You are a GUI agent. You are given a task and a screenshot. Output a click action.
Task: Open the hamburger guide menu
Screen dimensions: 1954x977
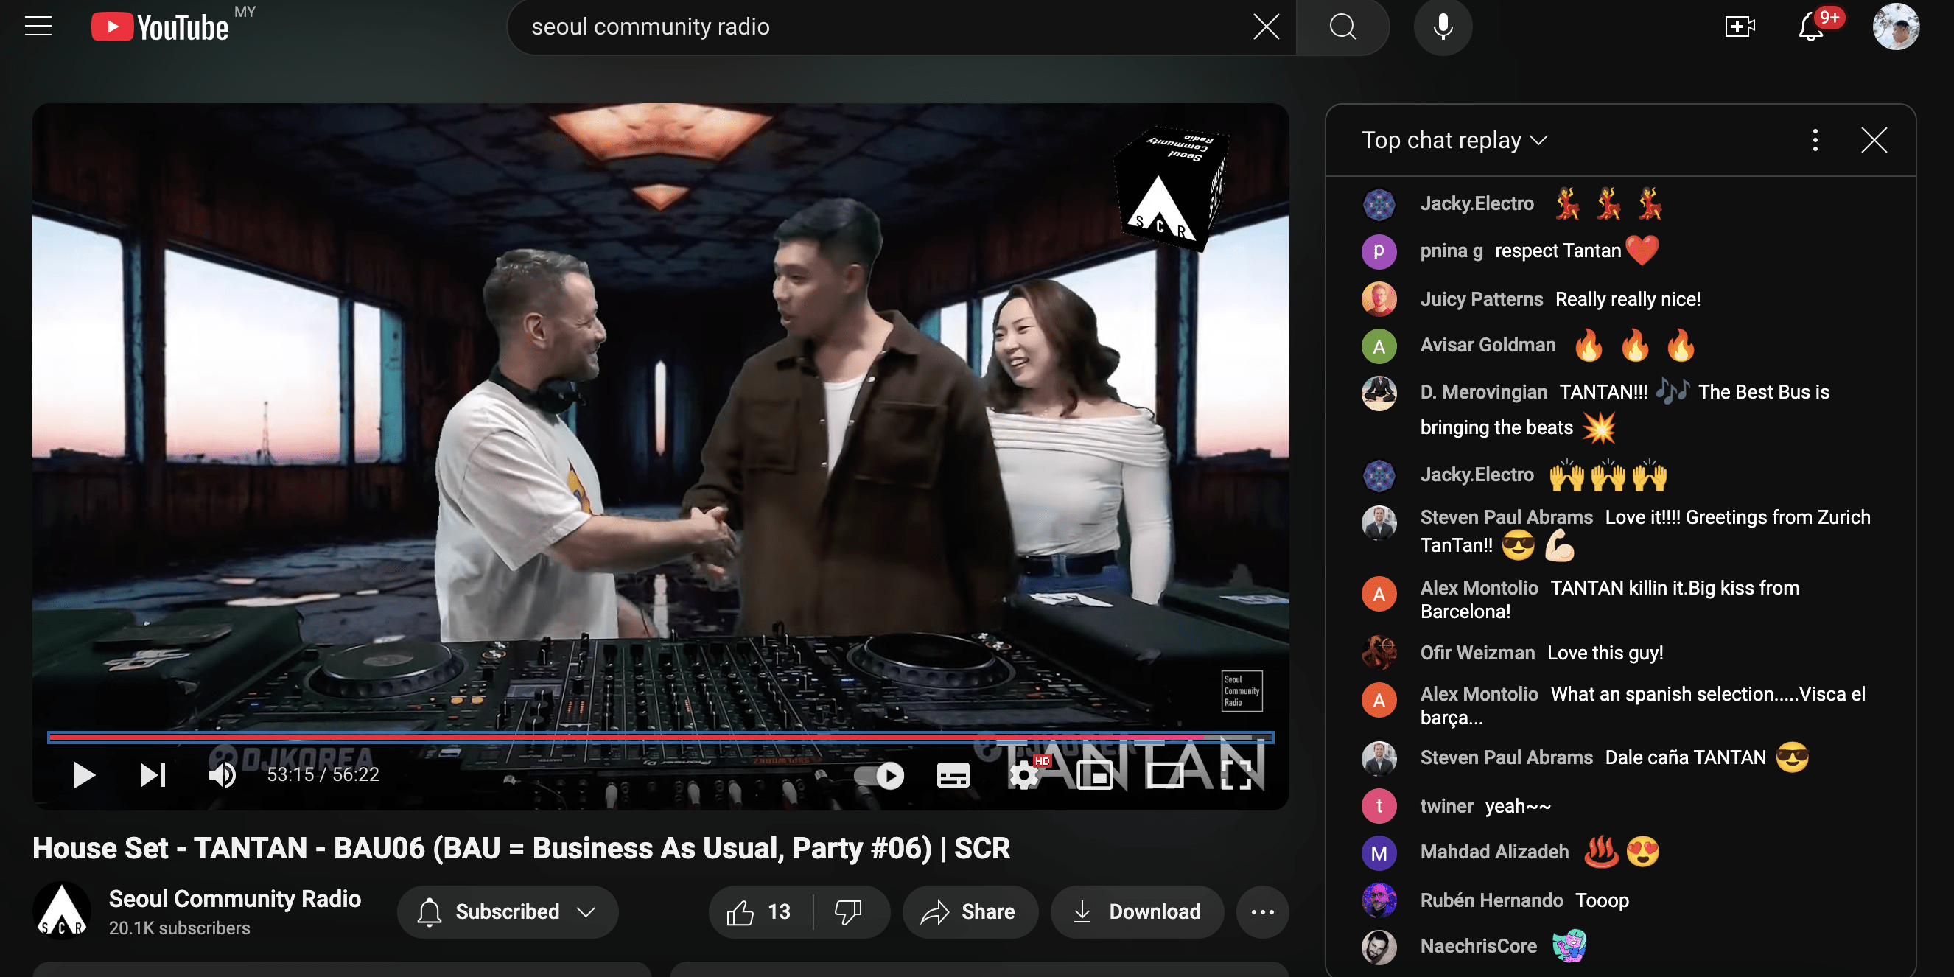click(38, 27)
